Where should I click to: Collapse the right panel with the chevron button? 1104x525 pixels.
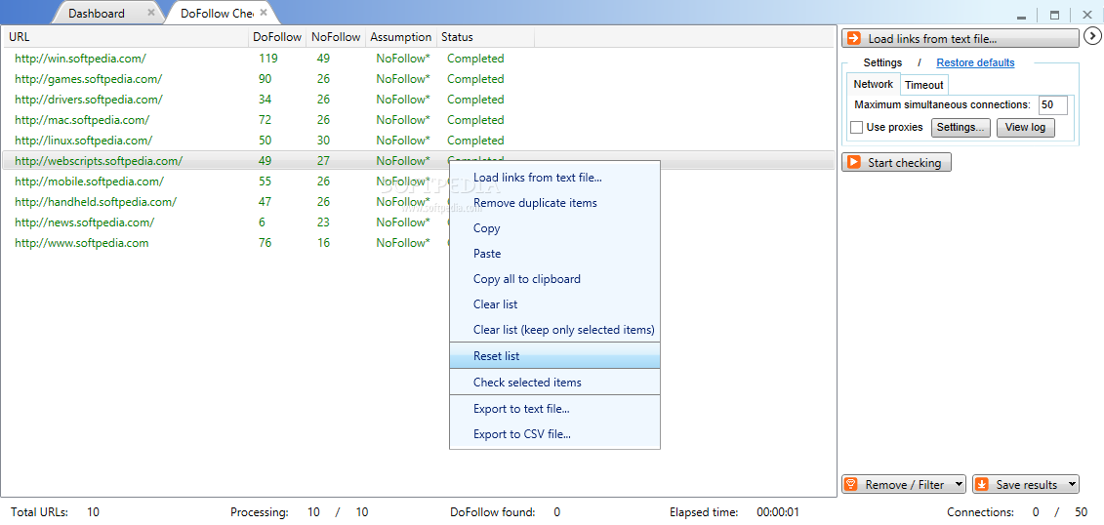(x=1091, y=35)
